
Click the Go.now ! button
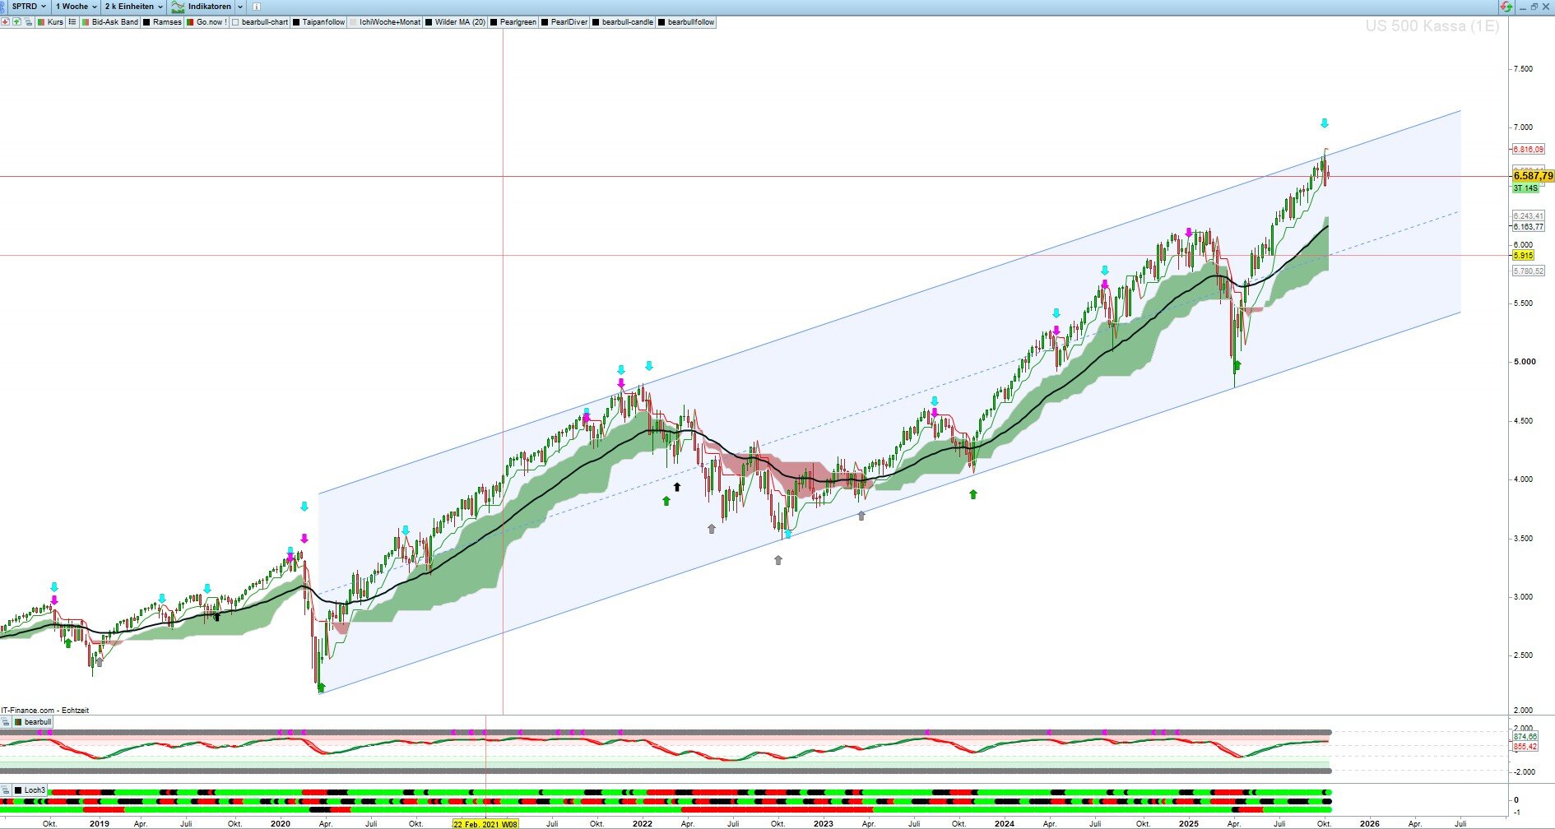coord(211,22)
